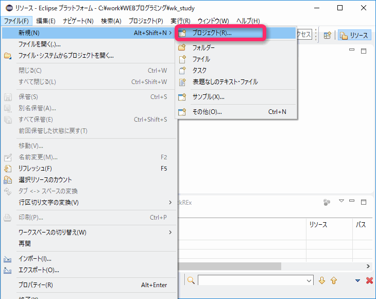Image resolution: width=376 pixels, height=299 pixels.
Task: Click ファイルを開く(.)... menu entry
Action: (89, 44)
